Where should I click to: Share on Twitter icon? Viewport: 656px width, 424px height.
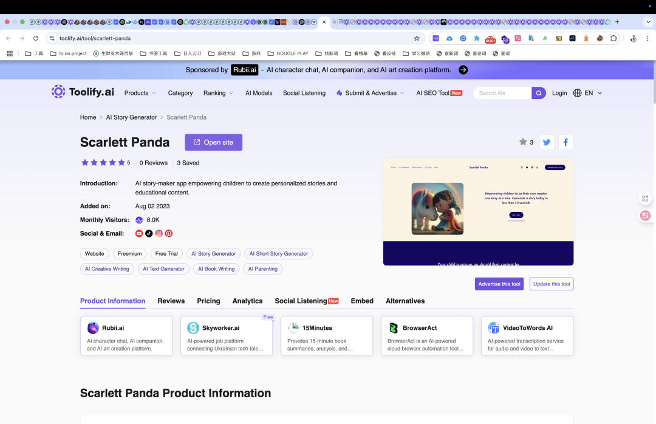(547, 142)
